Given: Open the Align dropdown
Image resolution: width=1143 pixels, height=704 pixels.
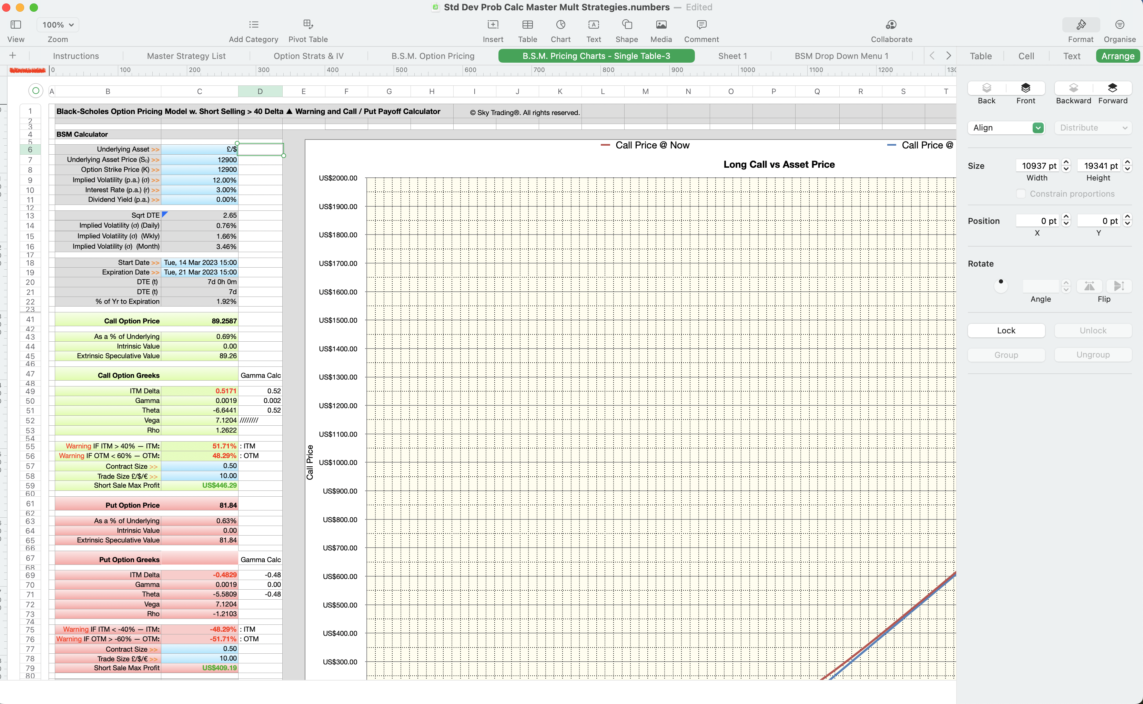Looking at the screenshot, I should [1007, 127].
